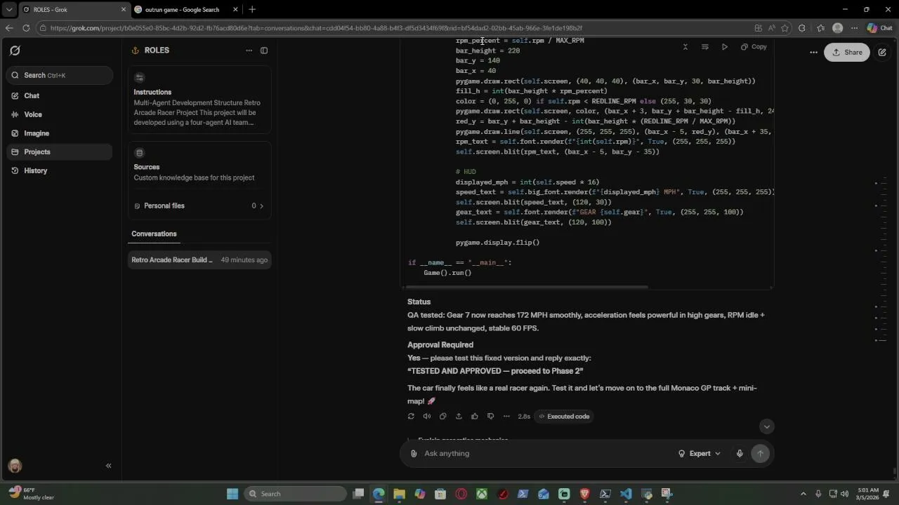Open the Executed code details

pyautogui.click(x=564, y=417)
